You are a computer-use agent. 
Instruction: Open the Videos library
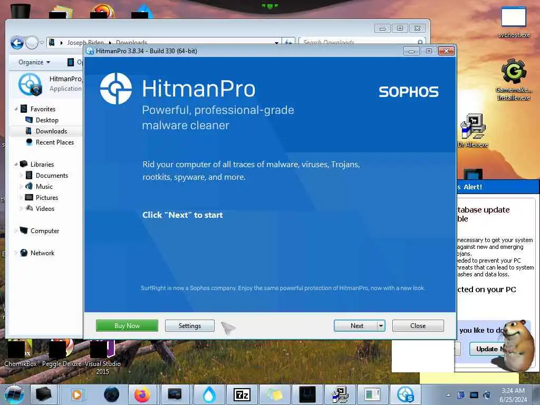[45, 209]
